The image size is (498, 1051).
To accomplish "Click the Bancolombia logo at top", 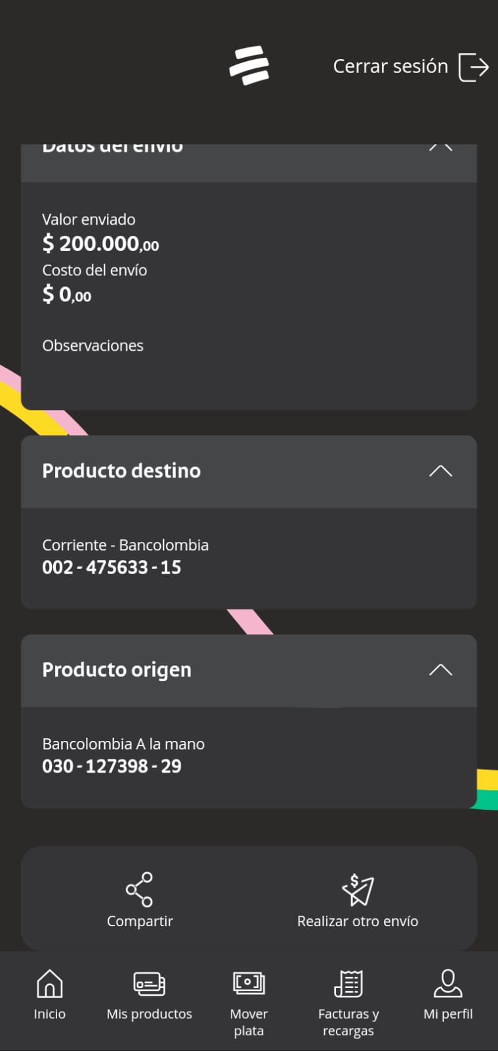I will [249, 66].
